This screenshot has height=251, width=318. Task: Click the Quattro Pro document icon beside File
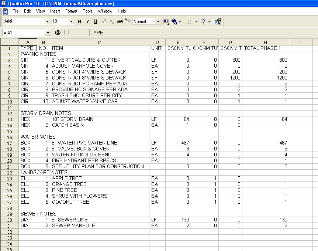point(6,11)
